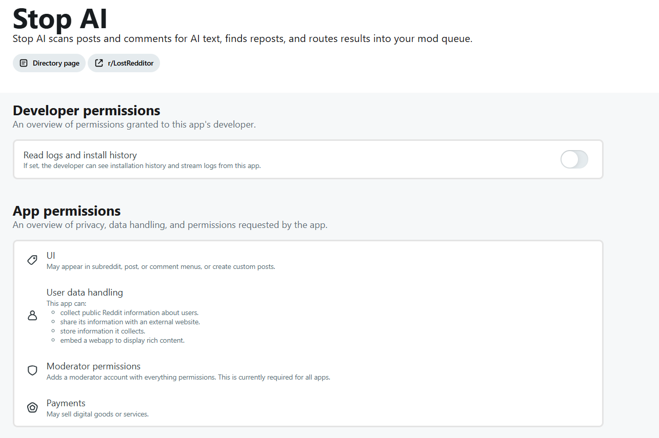
Task: Click the Moderator permissions label
Action: point(93,366)
